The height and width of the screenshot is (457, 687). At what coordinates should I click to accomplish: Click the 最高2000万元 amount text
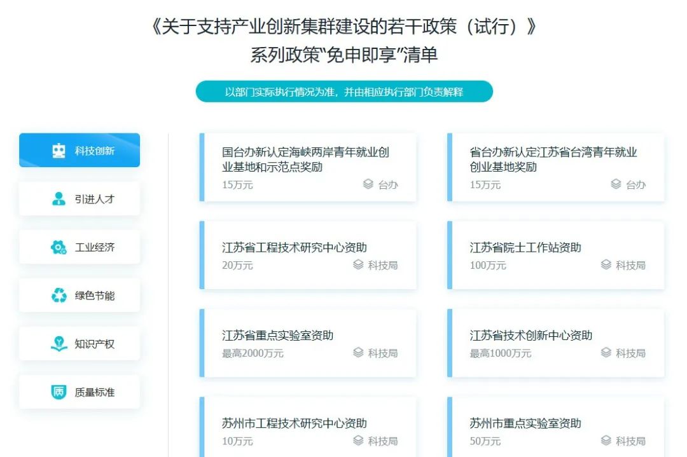tap(253, 353)
